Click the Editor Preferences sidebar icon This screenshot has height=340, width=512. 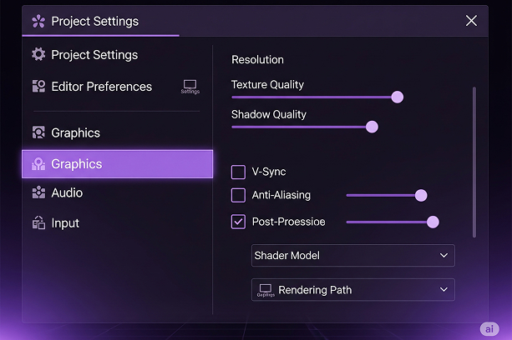[x=38, y=87]
